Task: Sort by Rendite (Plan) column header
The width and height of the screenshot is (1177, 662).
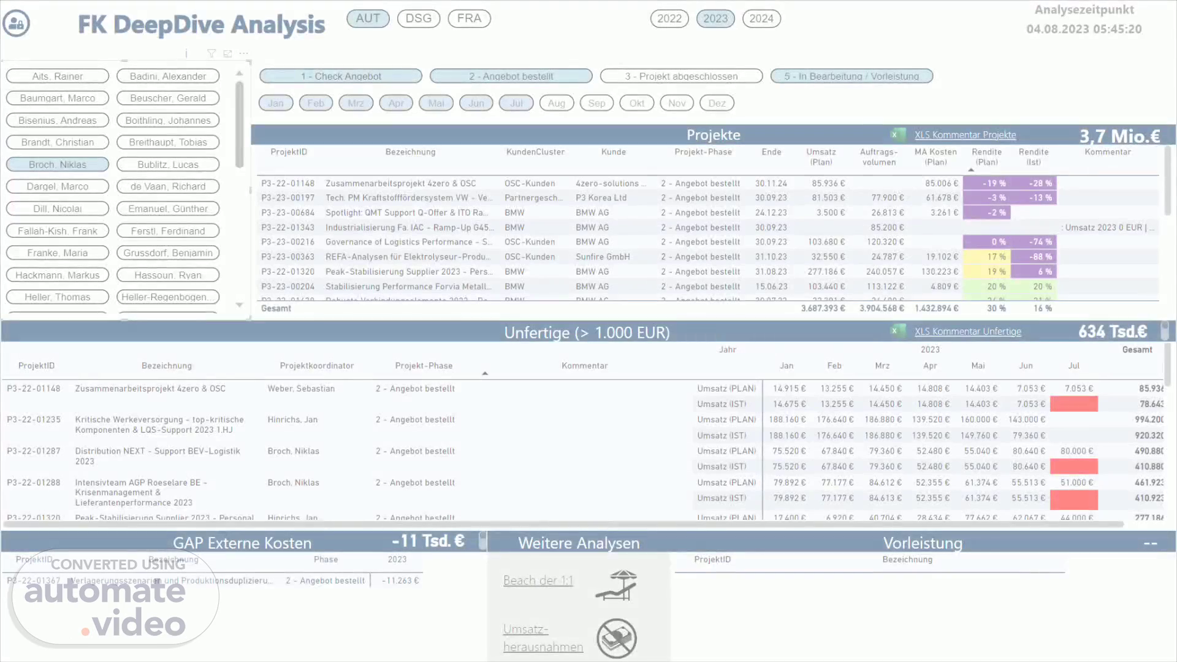Action: click(986, 157)
